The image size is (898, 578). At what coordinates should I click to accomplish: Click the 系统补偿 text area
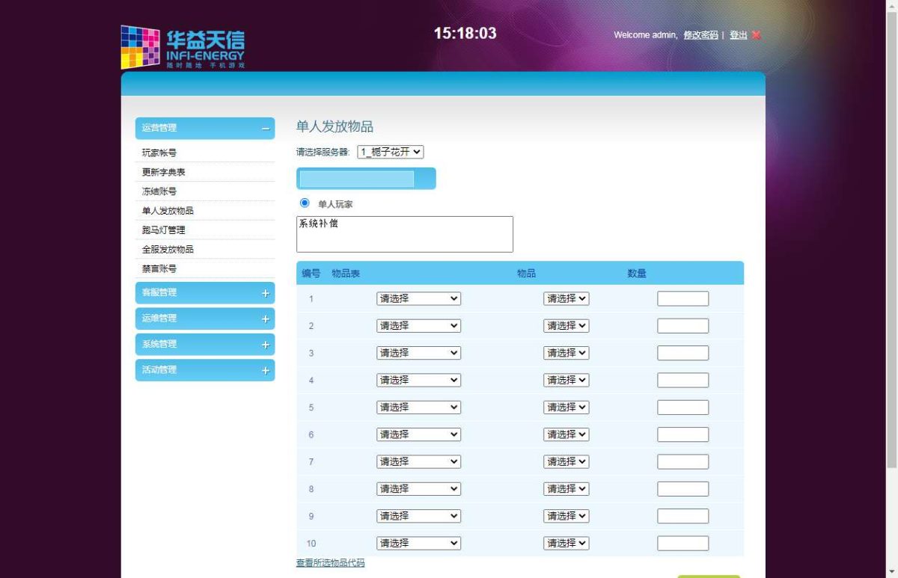[405, 235]
